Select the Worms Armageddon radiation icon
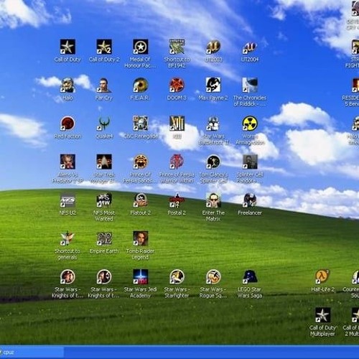 pyautogui.click(x=250, y=123)
